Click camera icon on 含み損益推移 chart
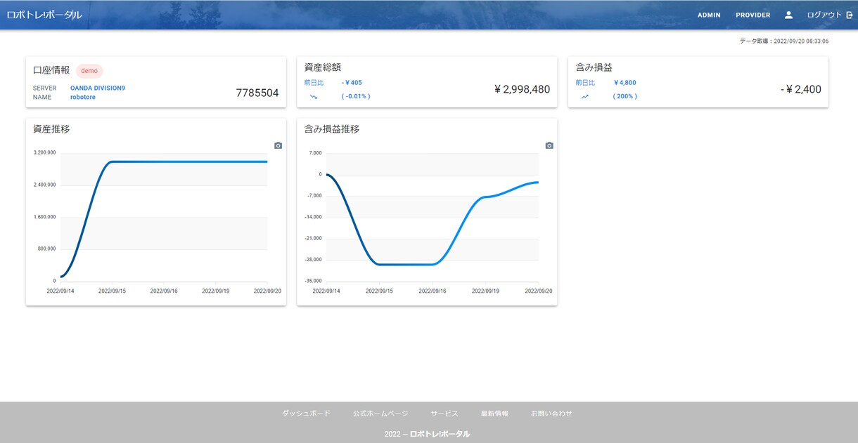 [x=549, y=145]
